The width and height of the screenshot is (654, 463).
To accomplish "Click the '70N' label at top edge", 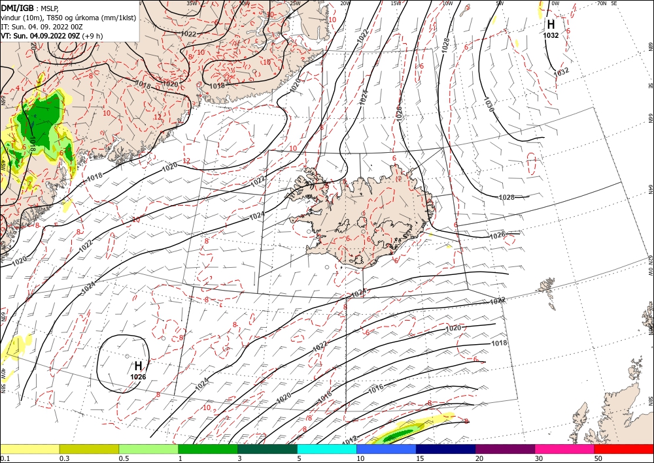I will [602, 3].
